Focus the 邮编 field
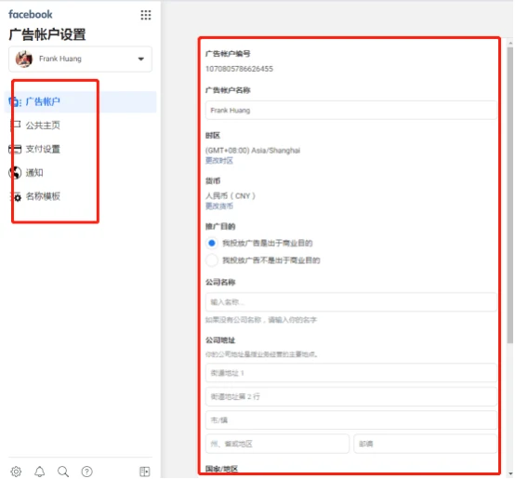The width and height of the screenshot is (515, 479). (x=425, y=444)
